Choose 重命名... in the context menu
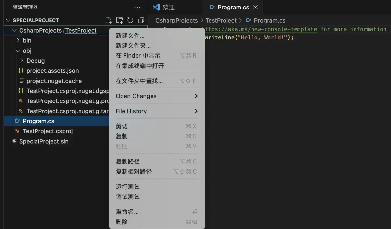 (127, 212)
